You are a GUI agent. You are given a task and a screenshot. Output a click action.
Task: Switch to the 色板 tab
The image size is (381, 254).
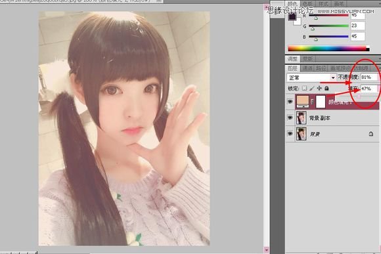pos(307,4)
